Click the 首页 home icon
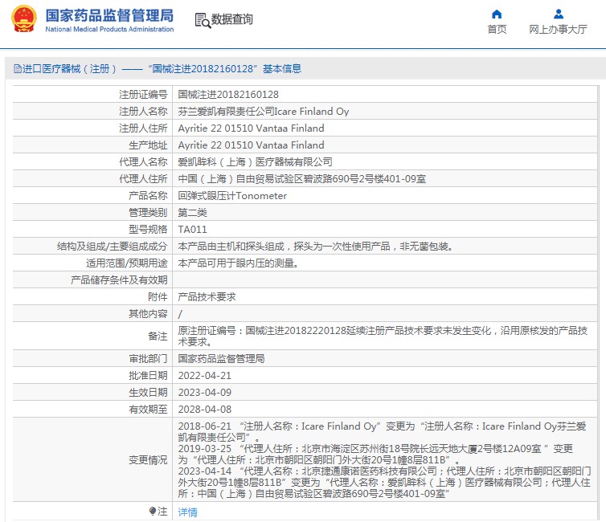Screen dimensions: 606x522 pyautogui.click(x=497, y=14)
